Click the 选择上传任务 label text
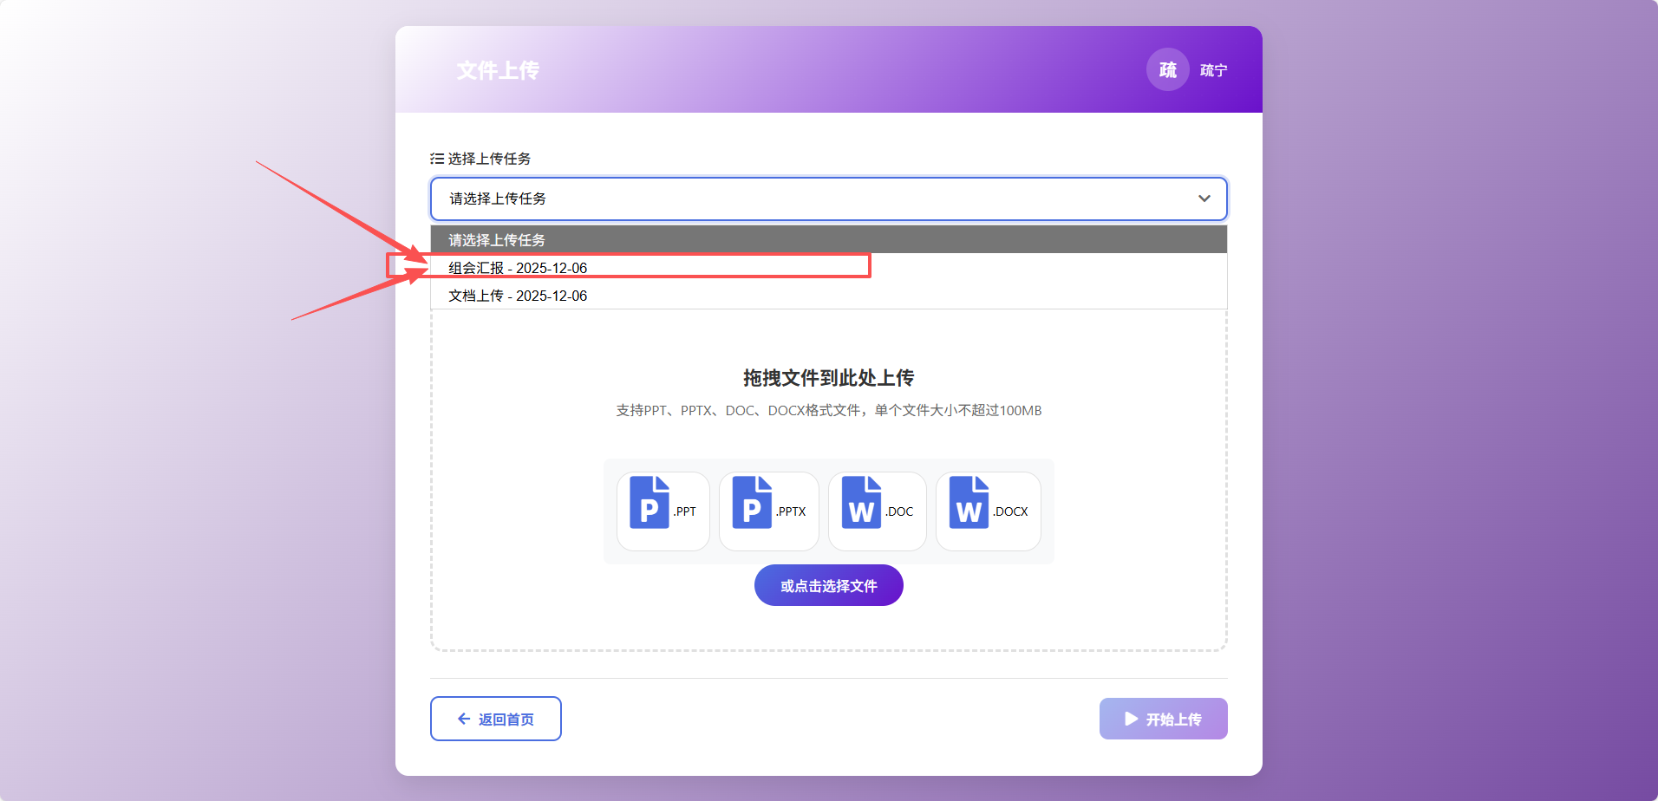1658x801 pixels. click(489, 159)
